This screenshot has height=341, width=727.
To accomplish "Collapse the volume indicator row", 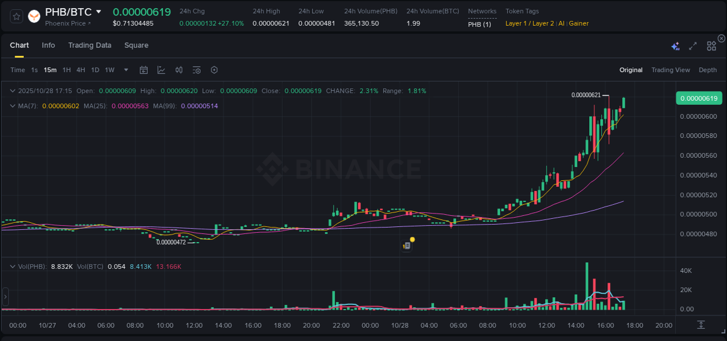I will coord(13,266).
